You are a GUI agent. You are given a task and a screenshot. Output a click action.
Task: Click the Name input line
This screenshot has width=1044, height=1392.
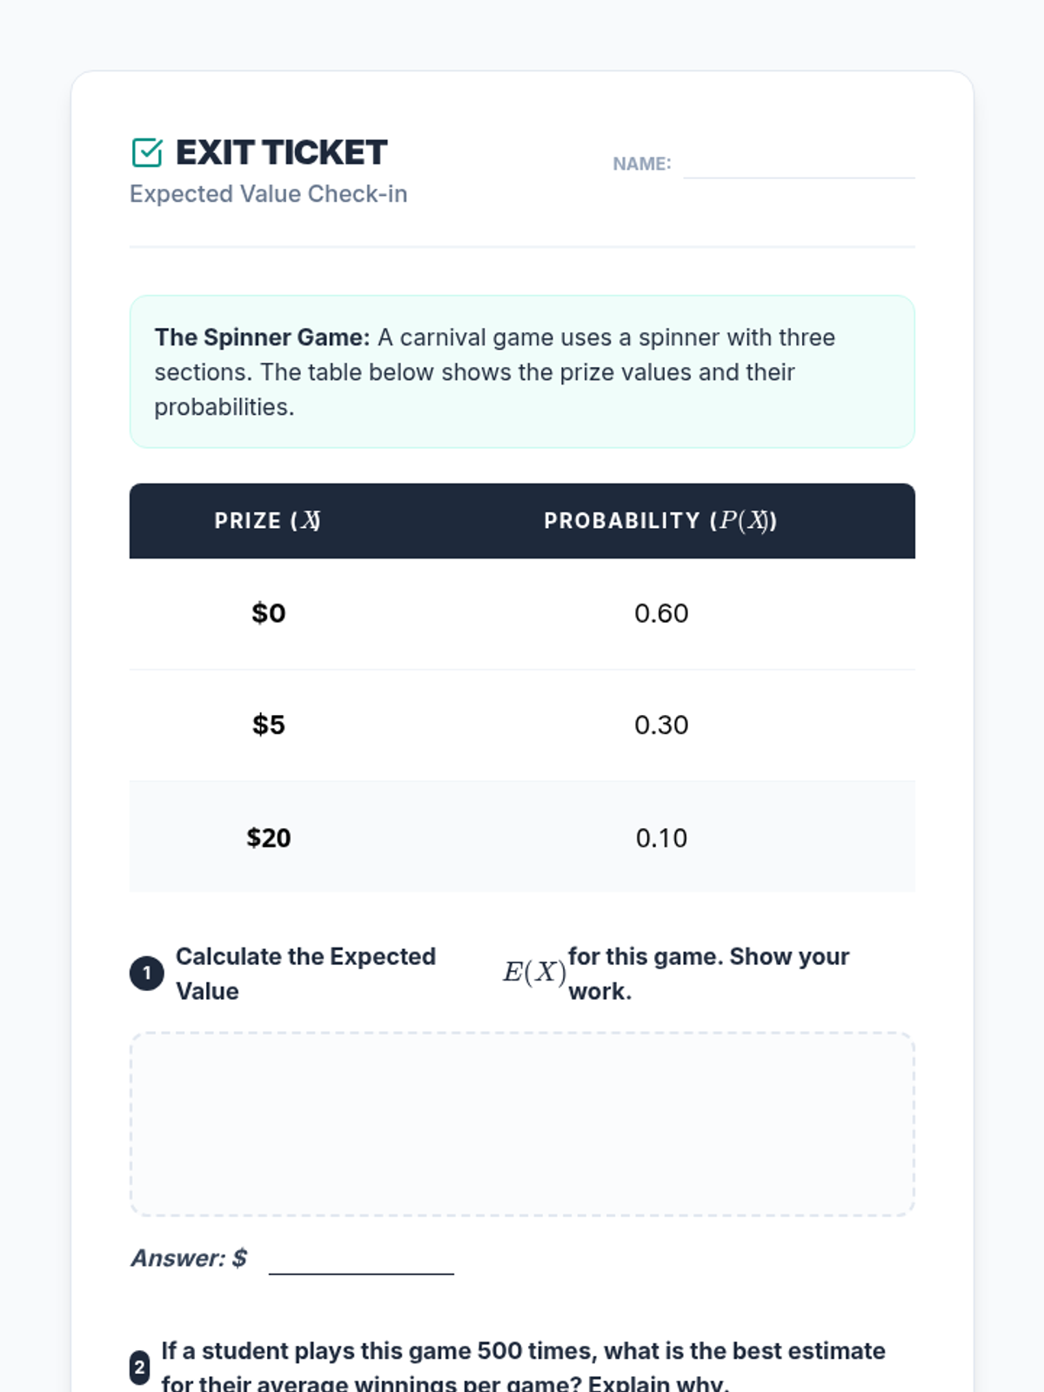click(x=799, y=165)
